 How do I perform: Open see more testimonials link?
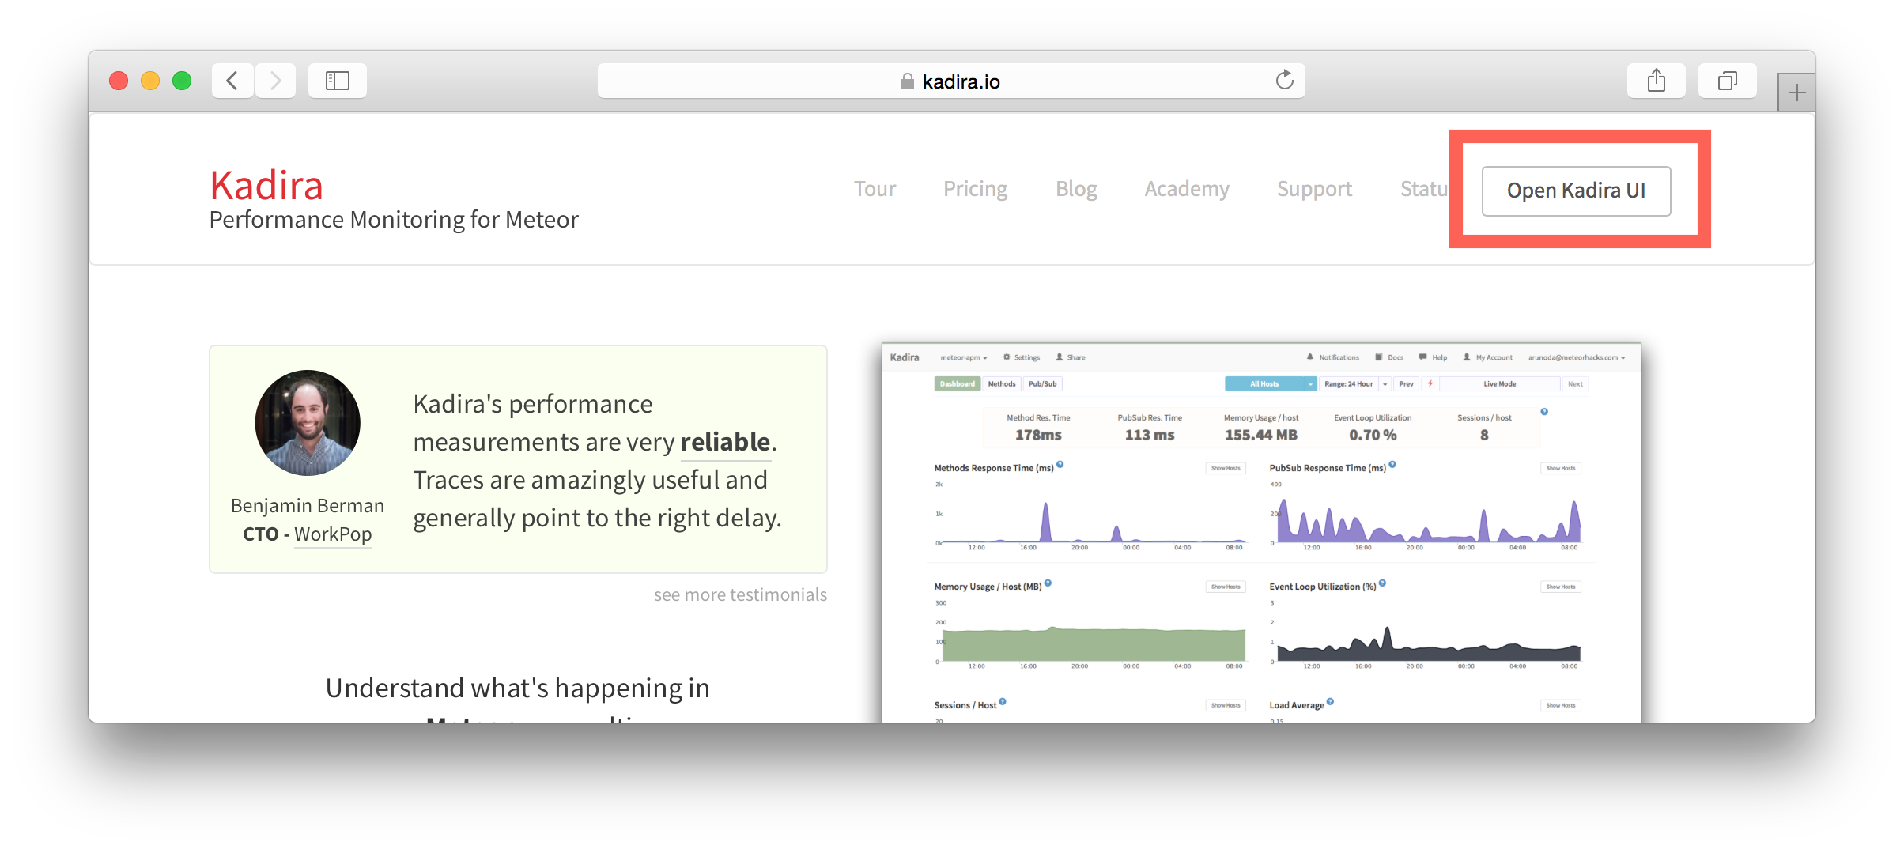pos(740,594)
